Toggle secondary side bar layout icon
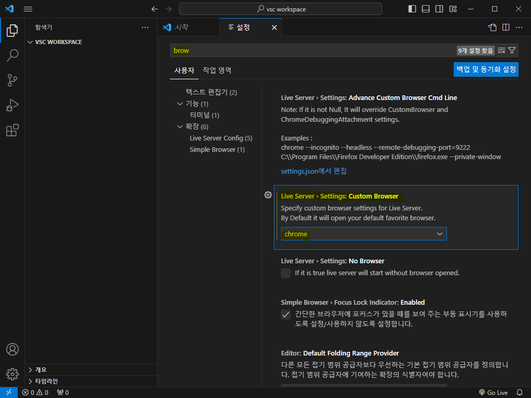The height and width of the screenshot is (398, 531). [x=439, y=9]
